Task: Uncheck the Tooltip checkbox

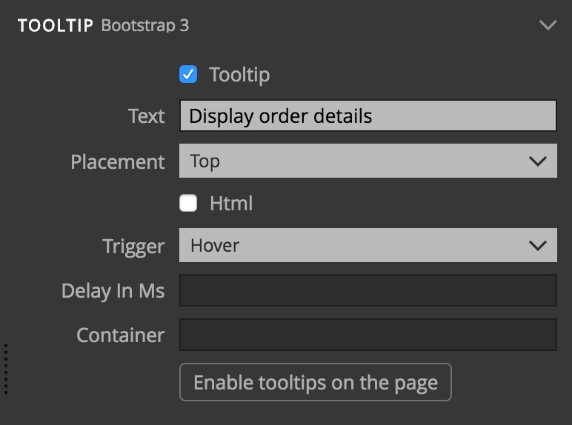Action: point(188,74)
